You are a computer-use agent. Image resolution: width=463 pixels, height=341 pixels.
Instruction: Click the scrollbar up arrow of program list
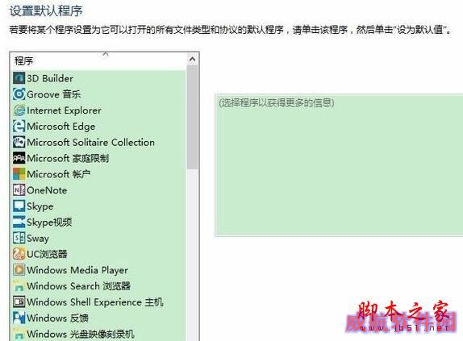pos(192,60)
